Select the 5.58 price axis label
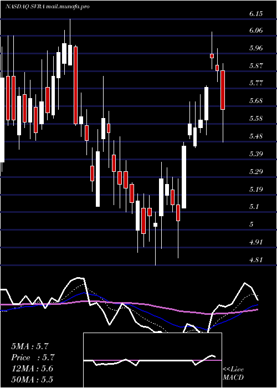The height and width of the screenshot is (388, 277). 256,119
